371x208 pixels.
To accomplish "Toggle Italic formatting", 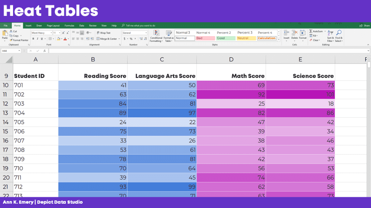I will 37,39.
